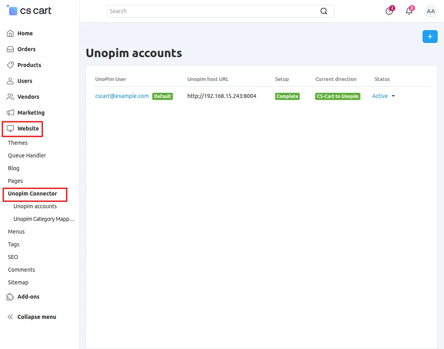Viewport: 444px width, 349px height.
Task: Select Unopim Category Mapping in sidebar
Action: (44, 219)
